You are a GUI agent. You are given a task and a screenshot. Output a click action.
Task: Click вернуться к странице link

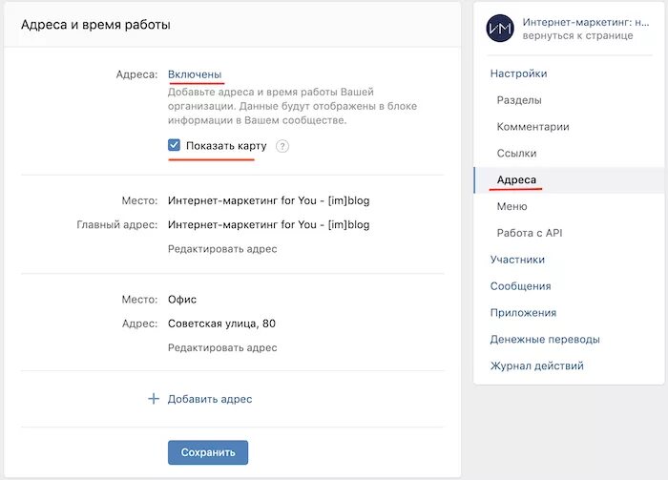(x=577, y=35)
